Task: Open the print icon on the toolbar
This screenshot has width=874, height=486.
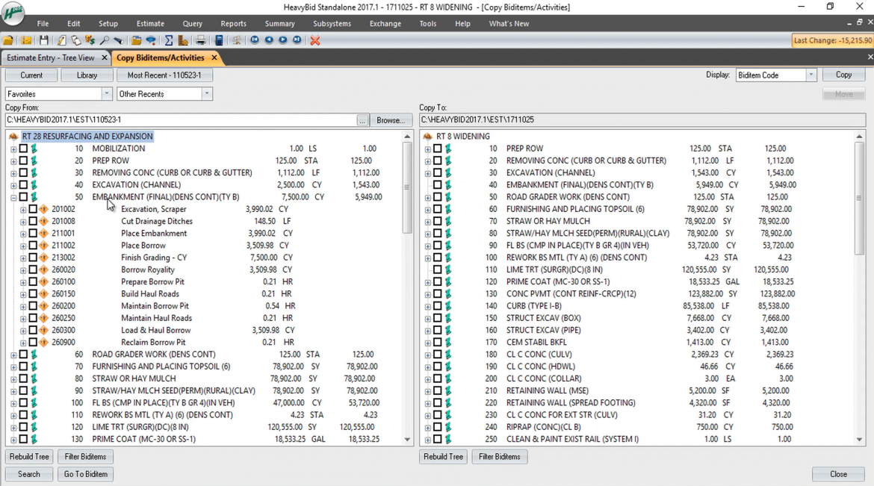Action: click(199, 40)
